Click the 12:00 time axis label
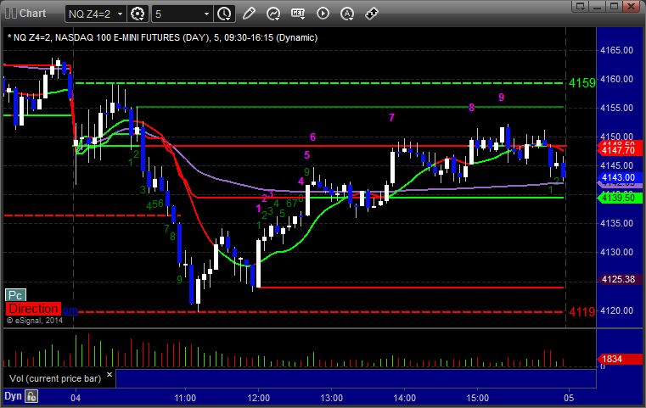Viewport: 646px width, 408px height. tap(258, 398)
